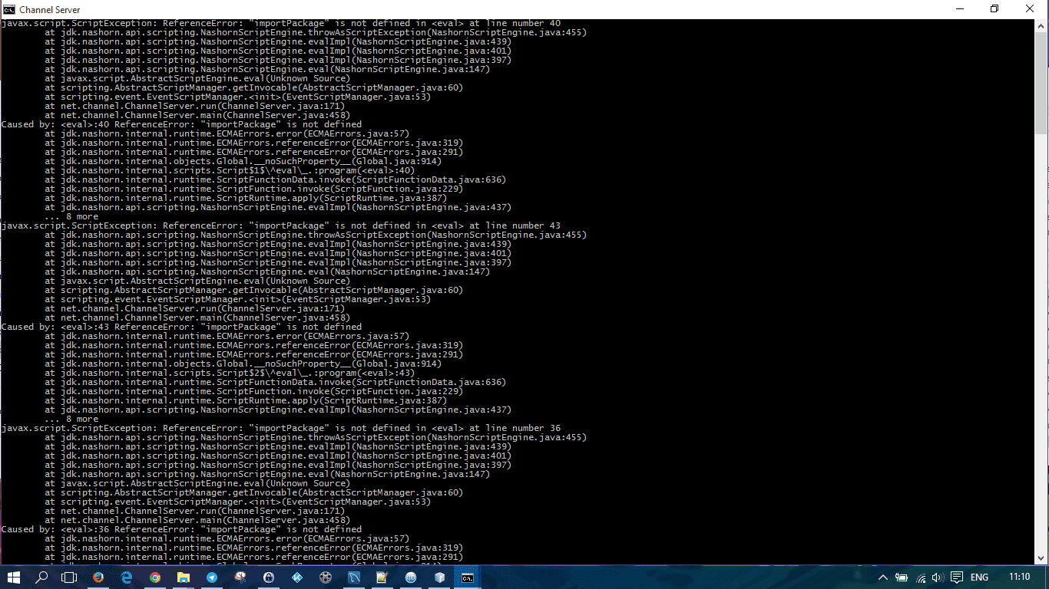The image size is (1049, 589).
Task: Click the ScriptException line ending 'line number 36'
Action: [281, 428]
